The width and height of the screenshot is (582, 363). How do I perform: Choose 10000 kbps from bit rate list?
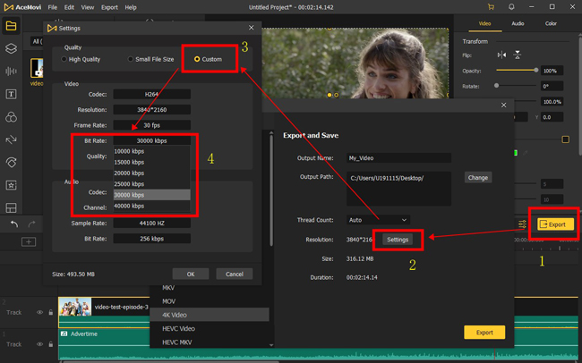(x=152, y=151)
